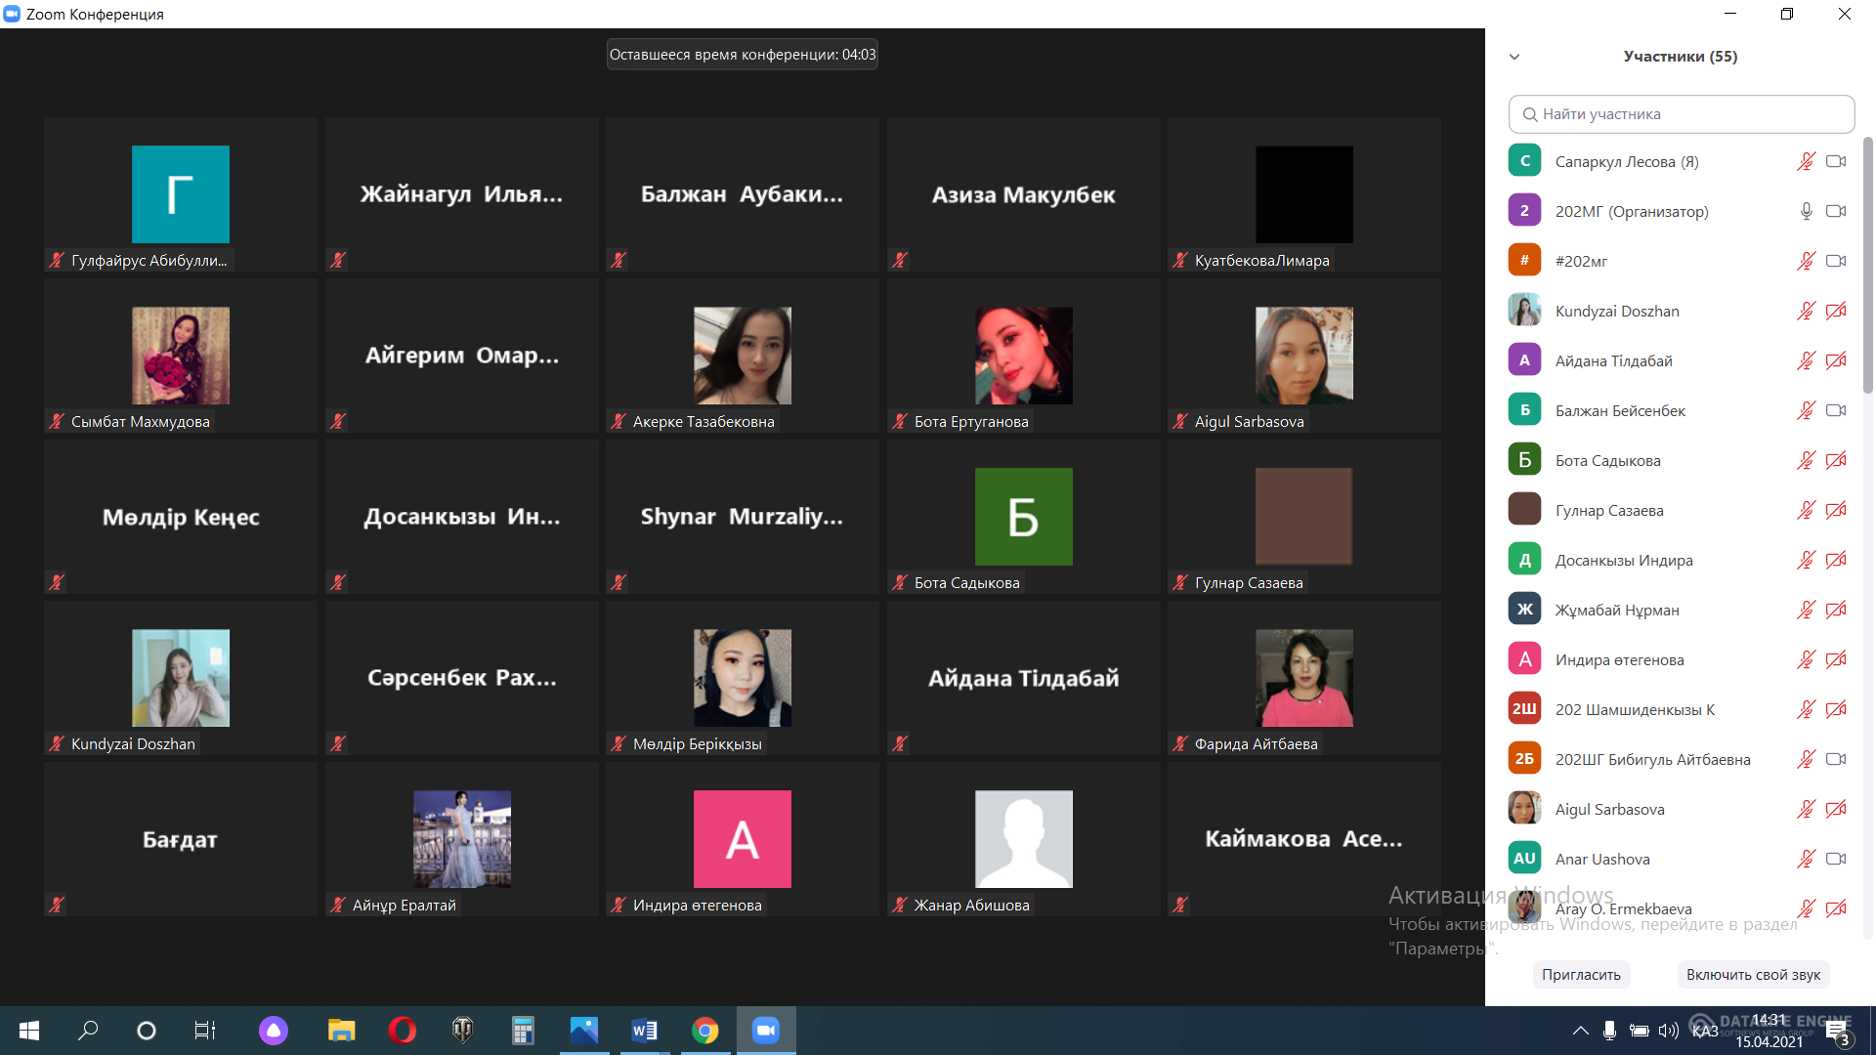The image size is (1876, 1055).
Task: Click muted mic icon for Kundyzai Doszhan in list
Action: coord(1806,311)
